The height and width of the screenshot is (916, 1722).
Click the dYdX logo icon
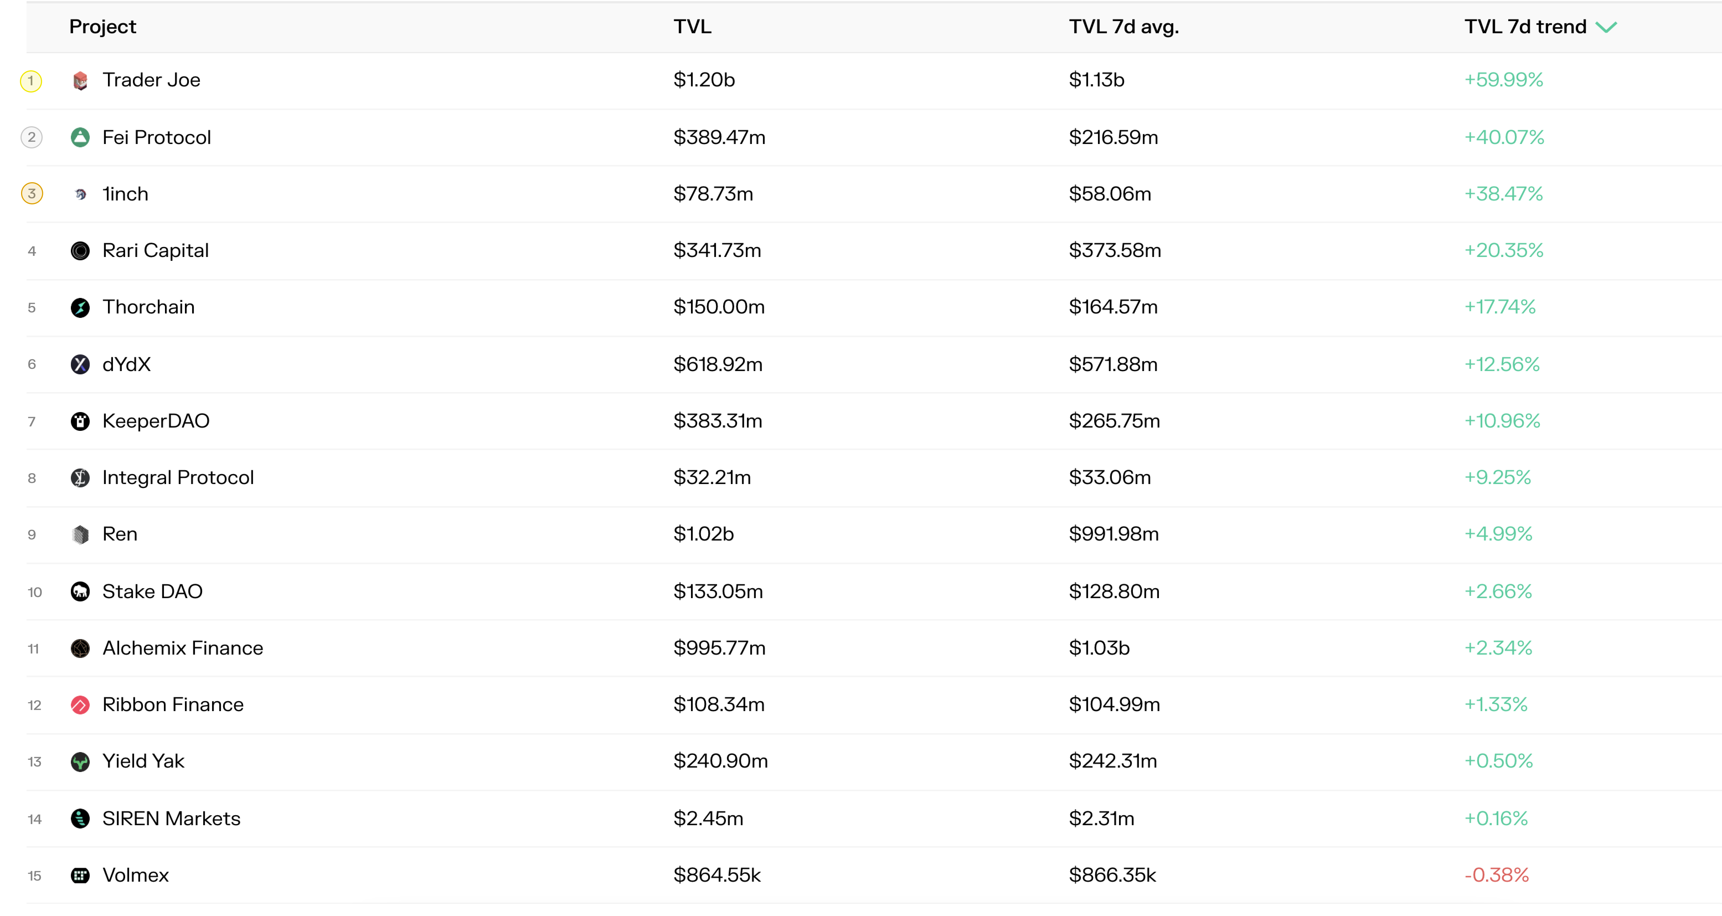coord(80,364)
